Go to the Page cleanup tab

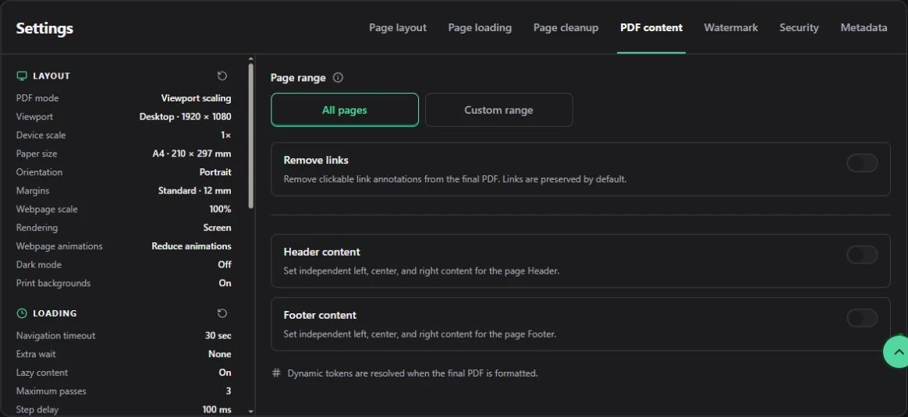[566, 28]
